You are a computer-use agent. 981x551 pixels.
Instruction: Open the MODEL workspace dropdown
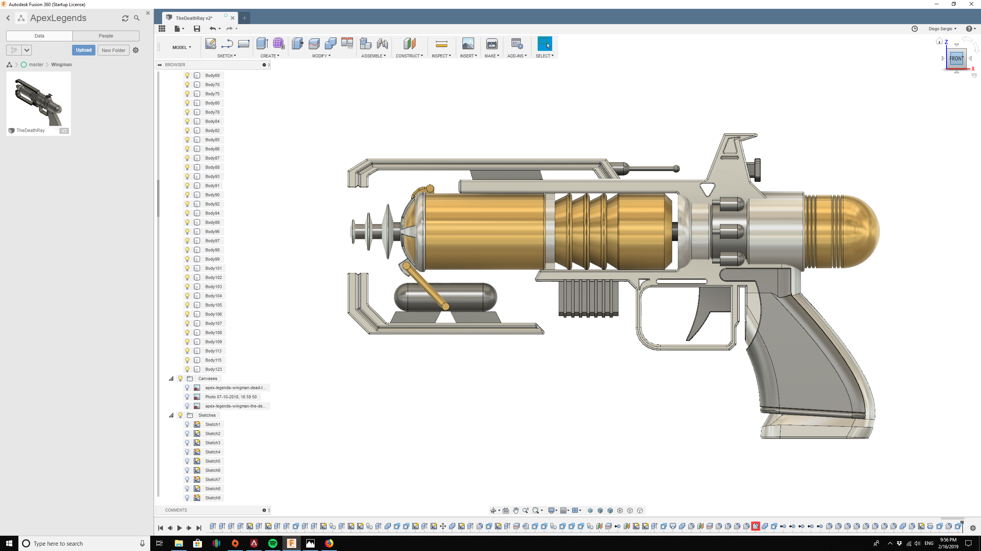tap(182, 47)
